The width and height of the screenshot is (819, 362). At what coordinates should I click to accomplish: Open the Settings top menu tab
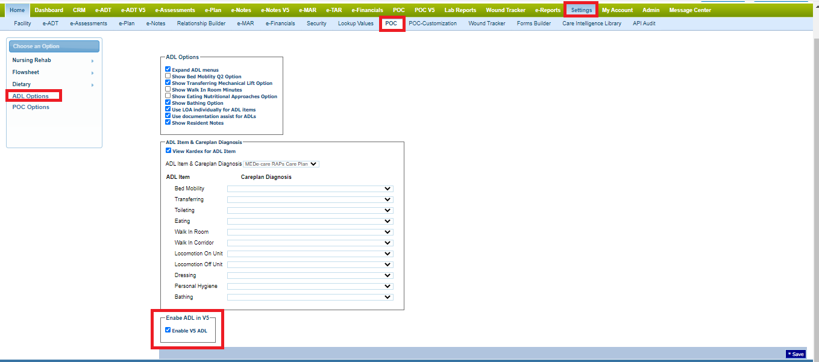(x=581, y=10)
